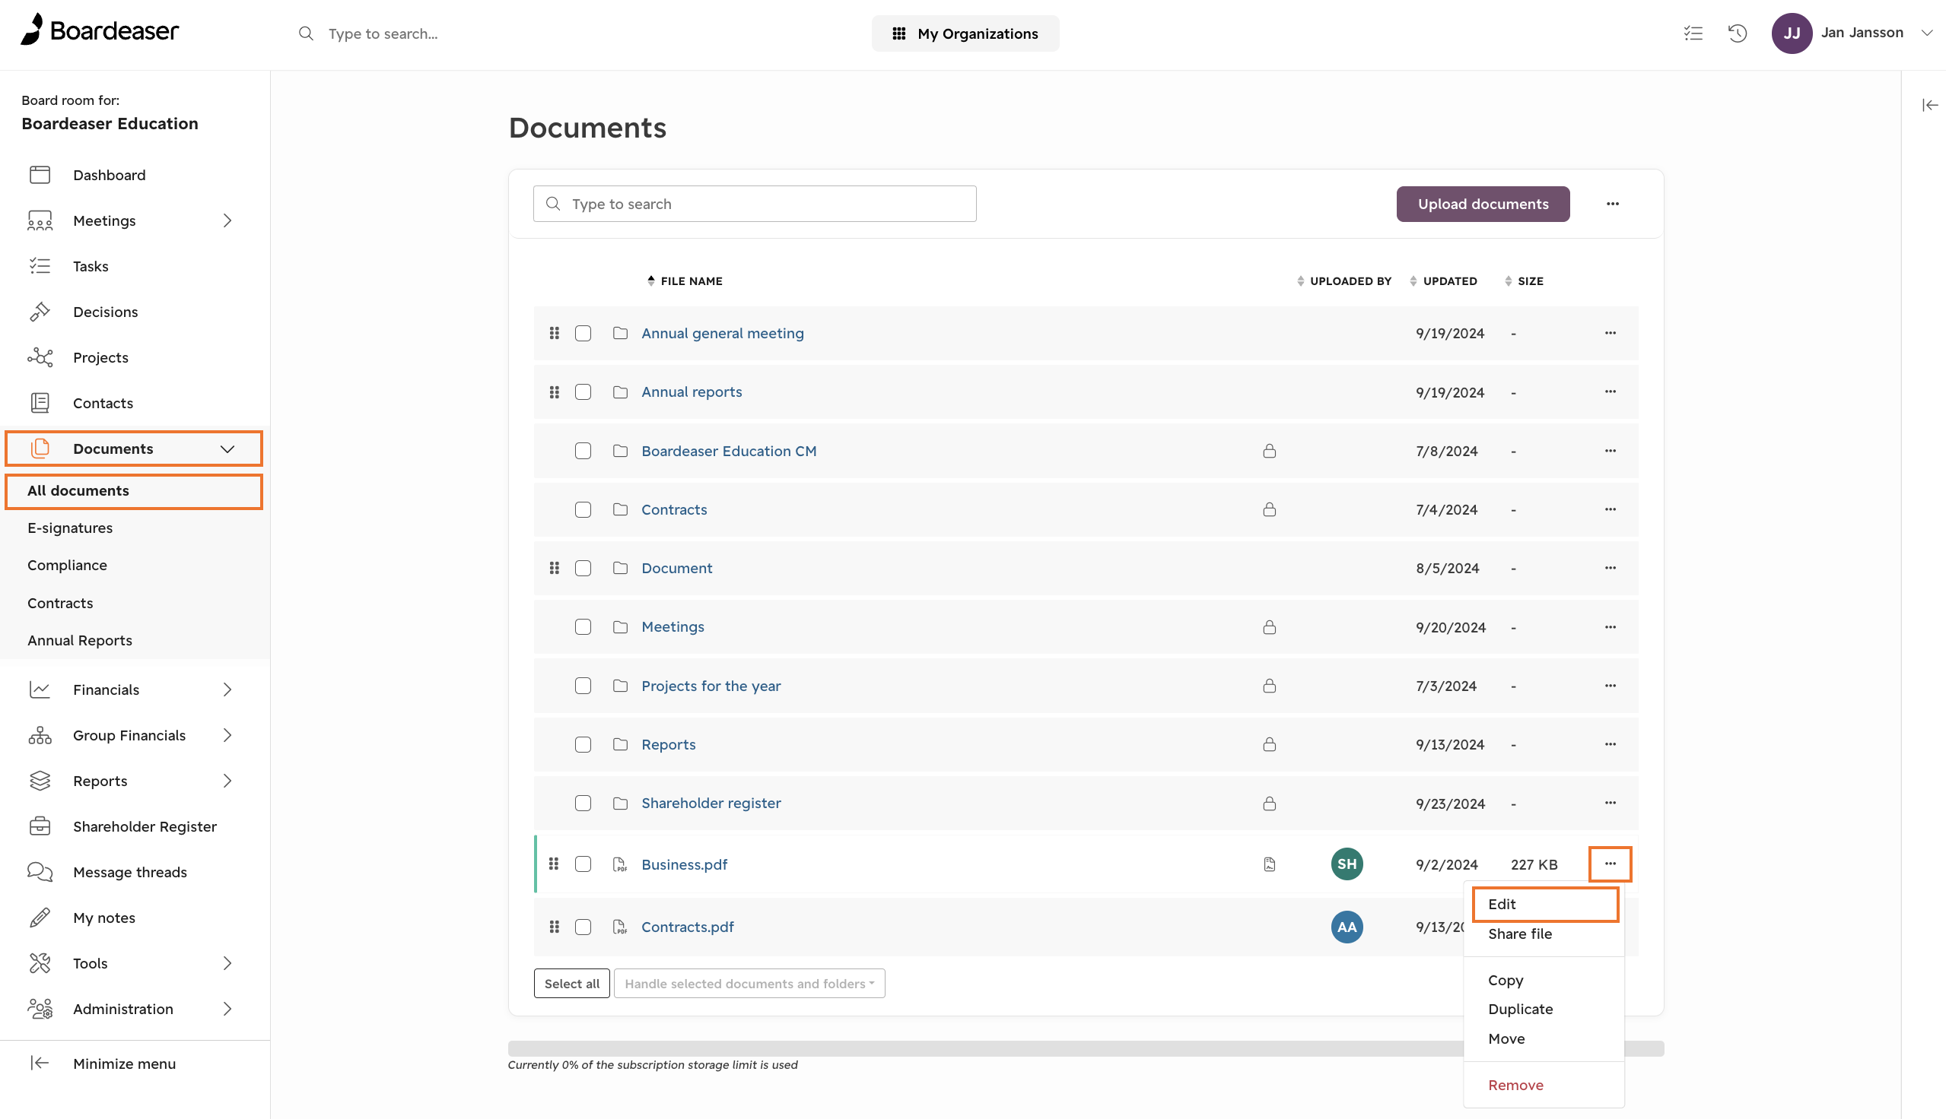The image size is (1946, 1119).
Task: Open the more options for Document folder
Action: tap(1610, 568)
